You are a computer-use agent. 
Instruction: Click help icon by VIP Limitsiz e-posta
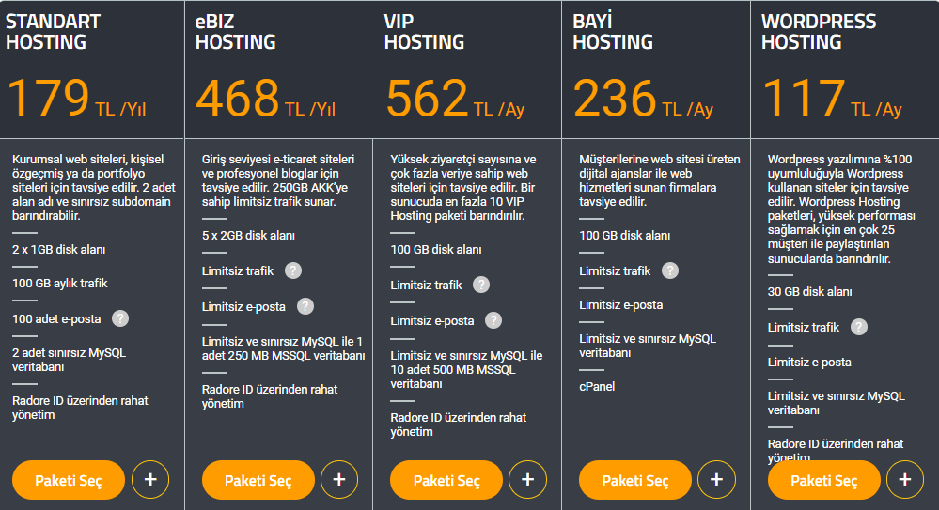[493, 320]
